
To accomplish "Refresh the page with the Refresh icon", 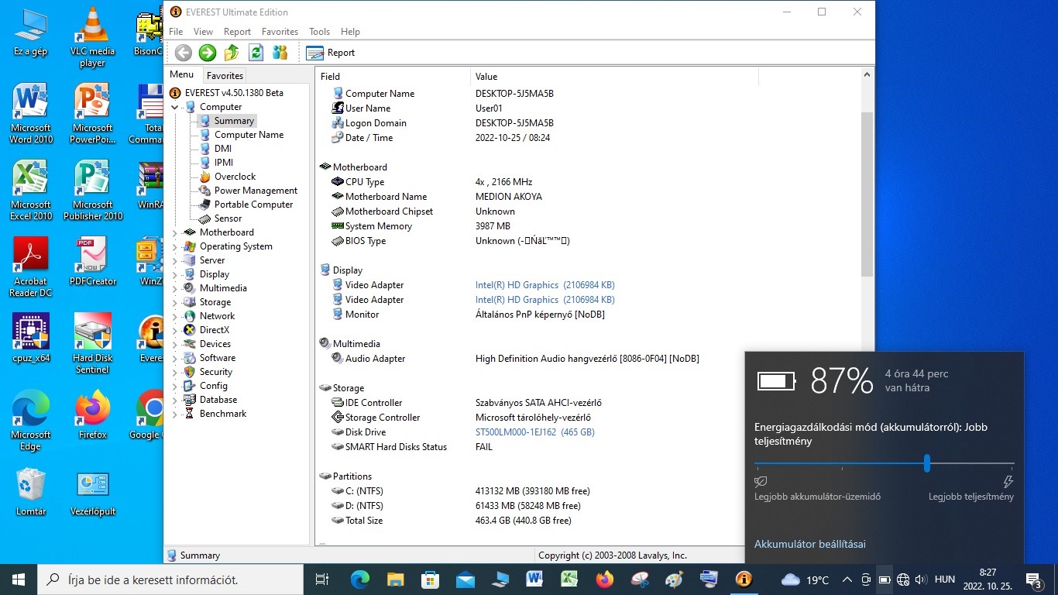I will coord(256,53).
